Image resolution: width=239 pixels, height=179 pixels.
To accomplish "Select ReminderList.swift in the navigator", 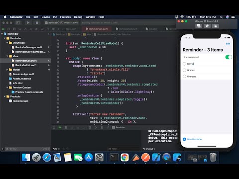I will click(26, 65).
